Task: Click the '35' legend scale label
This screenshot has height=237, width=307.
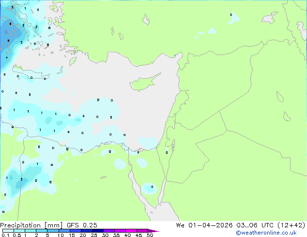Action: (x=116, y=235)
